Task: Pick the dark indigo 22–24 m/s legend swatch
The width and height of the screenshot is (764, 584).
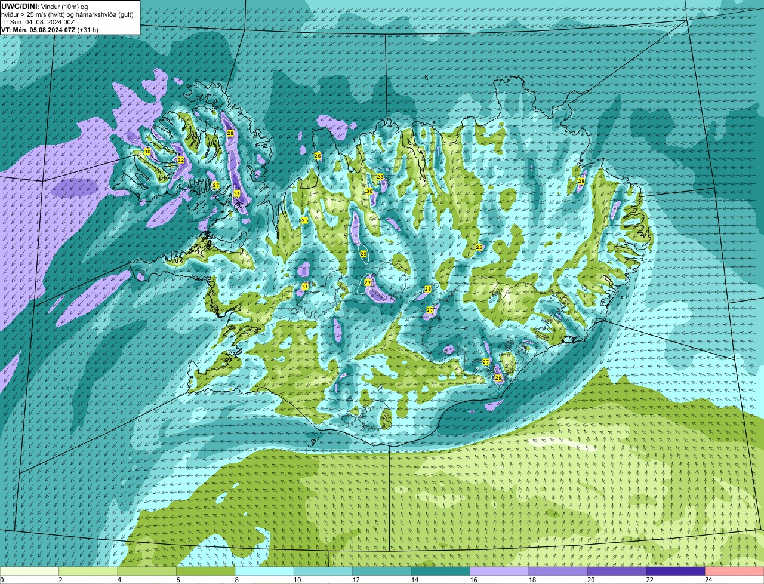Action: (676, 571)
